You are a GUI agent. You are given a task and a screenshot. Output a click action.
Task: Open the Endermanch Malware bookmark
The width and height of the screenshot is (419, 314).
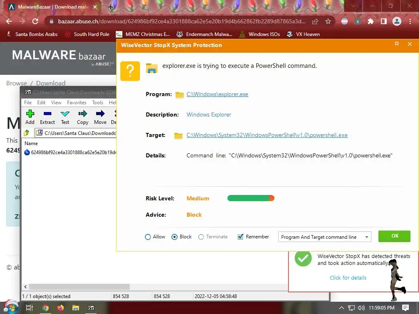[205, 34]
